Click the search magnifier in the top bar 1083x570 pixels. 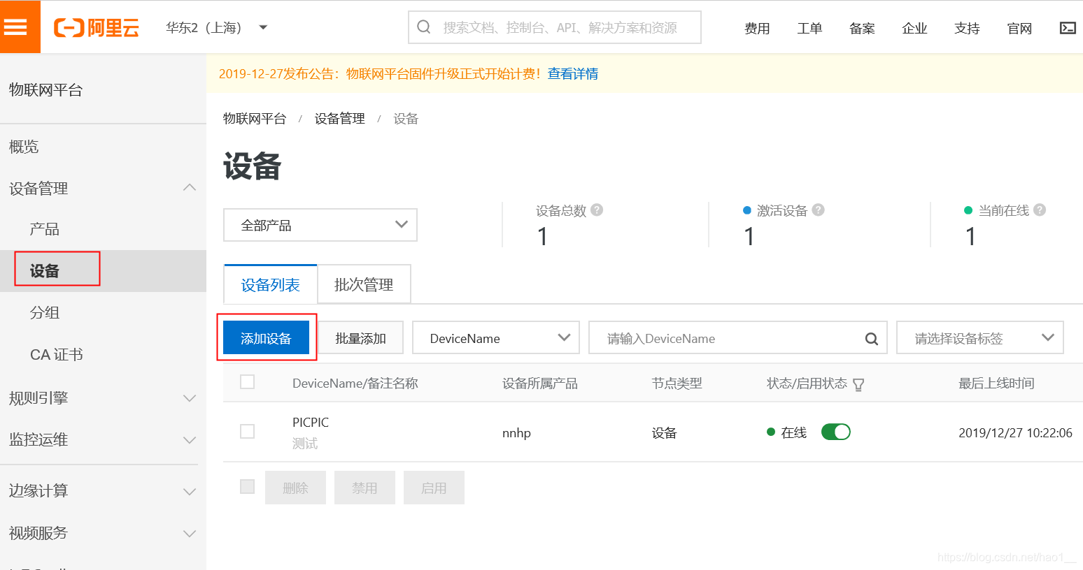(x=424, y=27)
